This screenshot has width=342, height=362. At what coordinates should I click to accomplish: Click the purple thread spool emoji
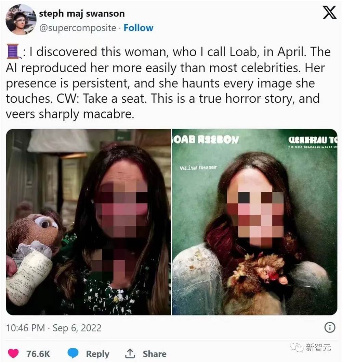pyautogui.click(x=14, y=51)
